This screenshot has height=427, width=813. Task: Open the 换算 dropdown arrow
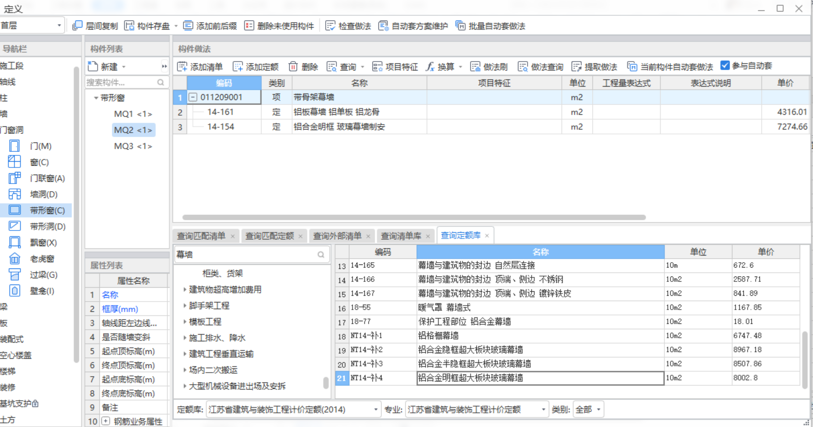[460, 67]
